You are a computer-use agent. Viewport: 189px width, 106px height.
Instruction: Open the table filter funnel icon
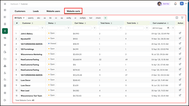tap(182, 18)
